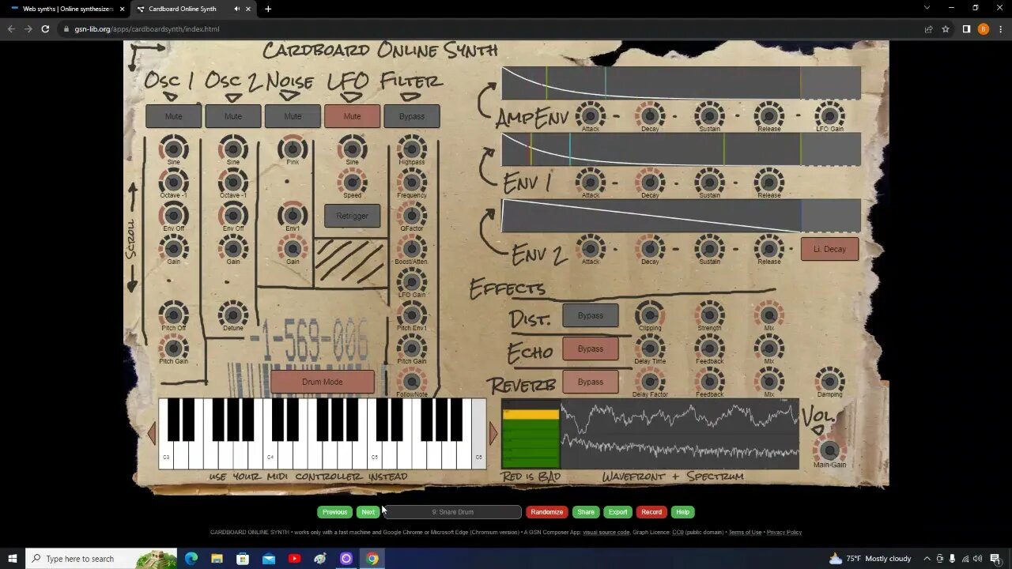The width and height of the screenshot is (1012, 569).
Task: Click the Echo Delay Time knob
Action: click(650, 348)
